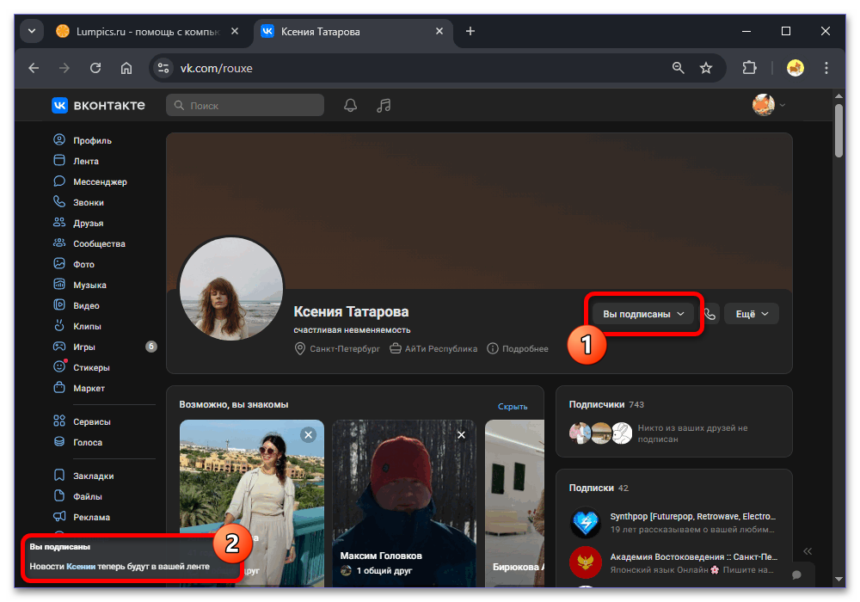Click the page vertical scrollbar thumb

point(838,131)
